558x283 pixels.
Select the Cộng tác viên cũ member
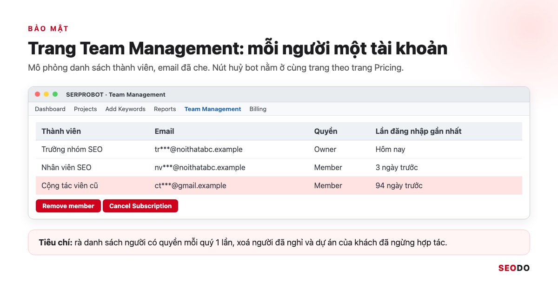70,185
